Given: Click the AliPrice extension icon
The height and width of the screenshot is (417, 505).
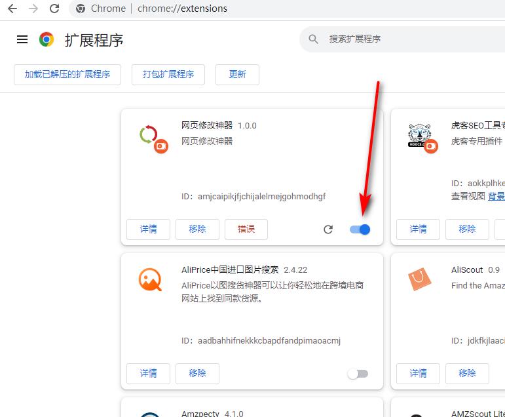Looking at the screenshot, I should click(x=150, y=279).
